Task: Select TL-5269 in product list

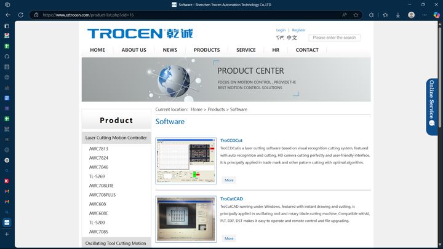Action: 97,176
